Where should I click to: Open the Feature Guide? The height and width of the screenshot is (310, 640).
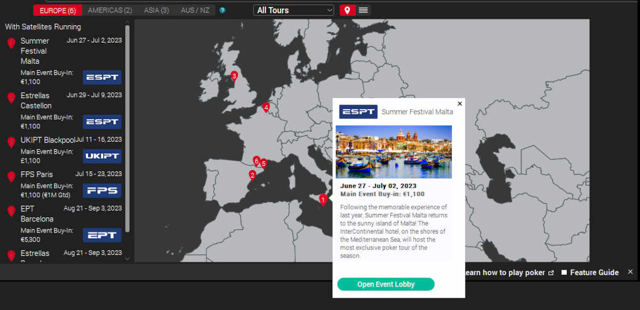click(x=594, y=273)
